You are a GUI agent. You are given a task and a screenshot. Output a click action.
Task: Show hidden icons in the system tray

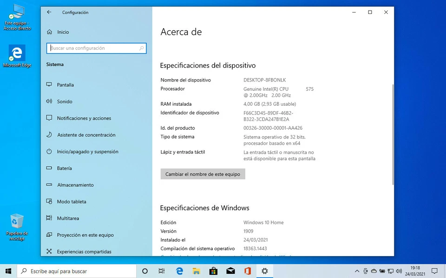tap(357, 271)
